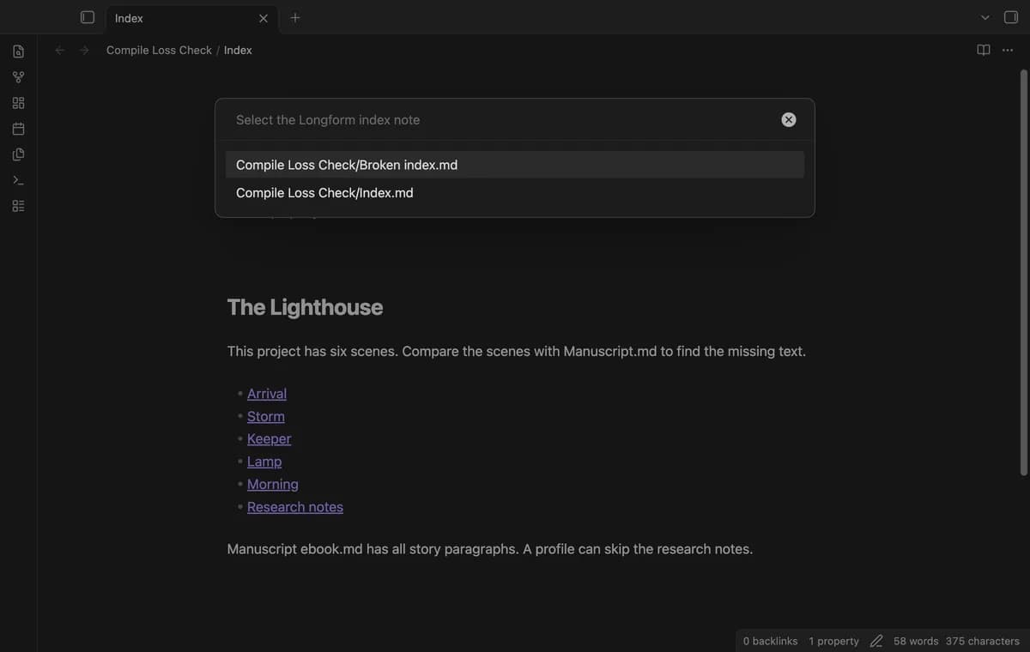Focus the Select Longform index note field
The height and width of the screenshot is (652, 1030).
coord(502,120)
